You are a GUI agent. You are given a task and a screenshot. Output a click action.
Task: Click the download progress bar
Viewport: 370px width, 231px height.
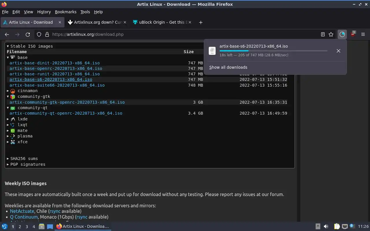click(273, 51)
